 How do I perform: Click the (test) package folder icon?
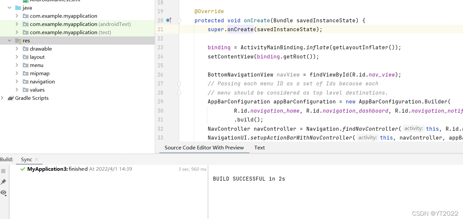[x=25, y=32]
